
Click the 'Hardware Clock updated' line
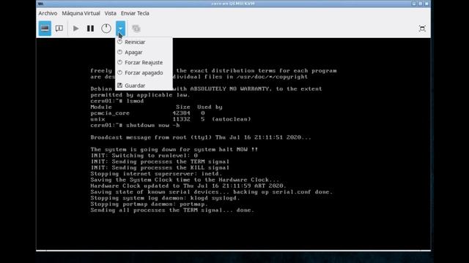[x=188, y=186]
